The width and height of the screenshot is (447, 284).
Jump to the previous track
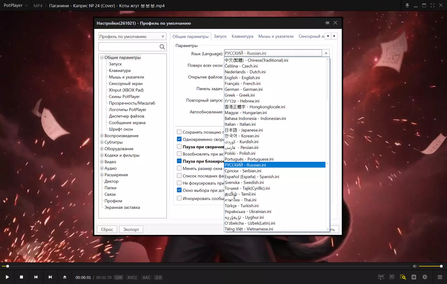[x=36, y=277]
